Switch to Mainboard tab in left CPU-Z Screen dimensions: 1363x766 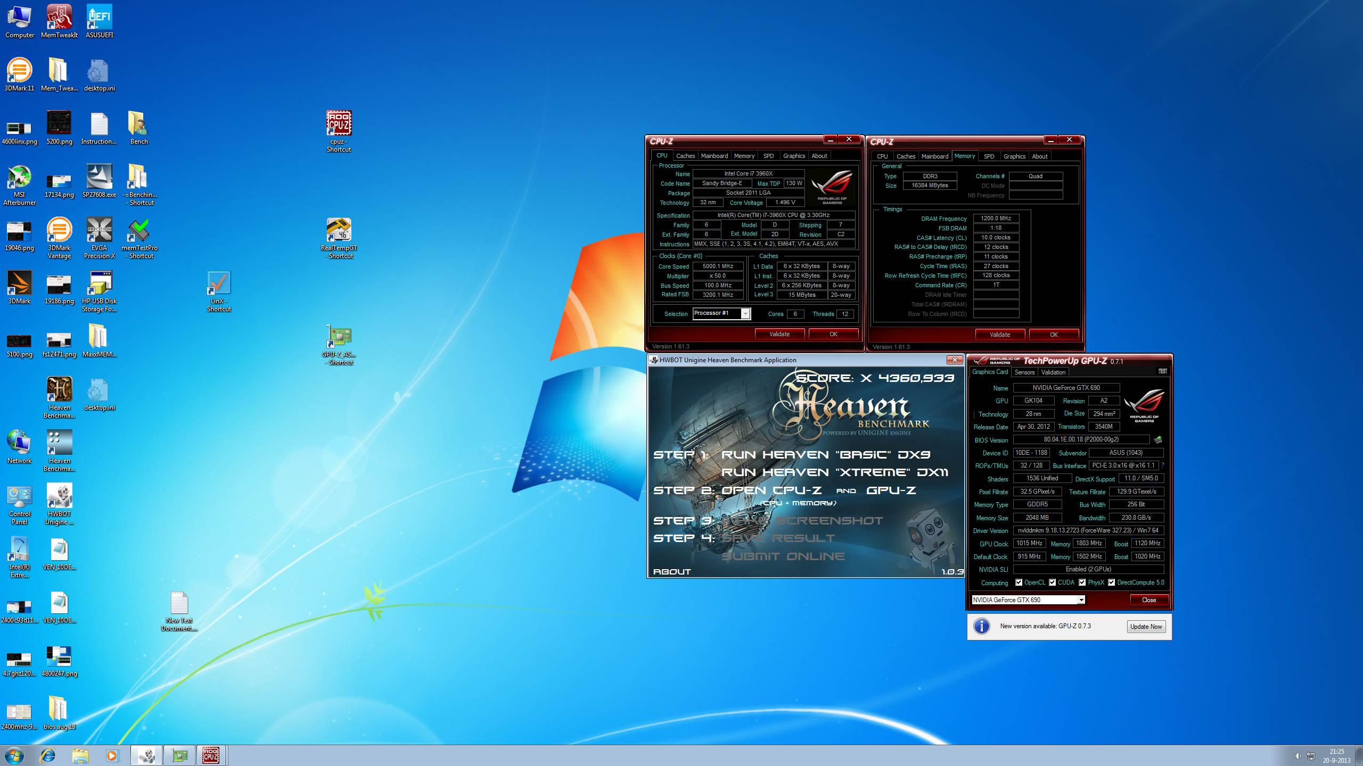[714, 156]
